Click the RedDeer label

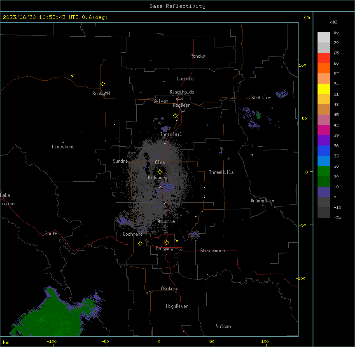pos(181,105)
